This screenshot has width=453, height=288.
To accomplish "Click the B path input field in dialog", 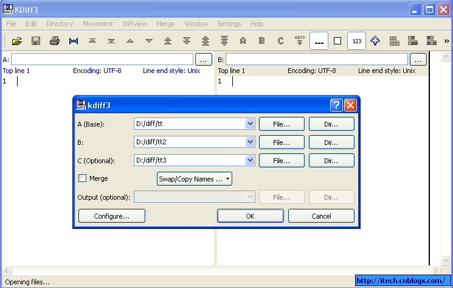I will [189, 142].
